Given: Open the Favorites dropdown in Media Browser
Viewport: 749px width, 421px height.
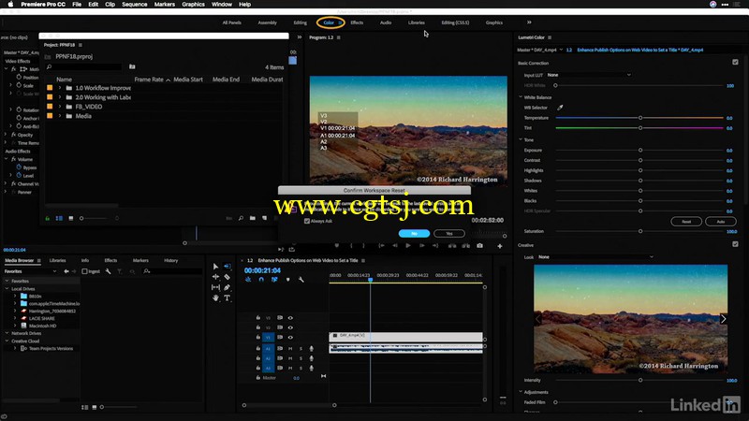Looking at the screenshot, I should [x=30, y=271].
